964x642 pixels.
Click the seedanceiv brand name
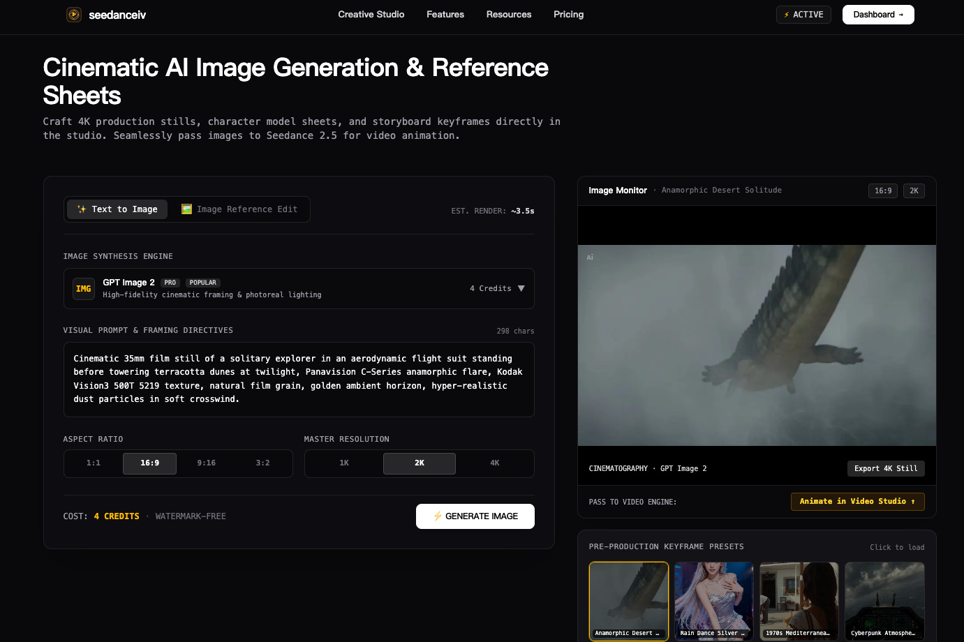click(117, 15)
